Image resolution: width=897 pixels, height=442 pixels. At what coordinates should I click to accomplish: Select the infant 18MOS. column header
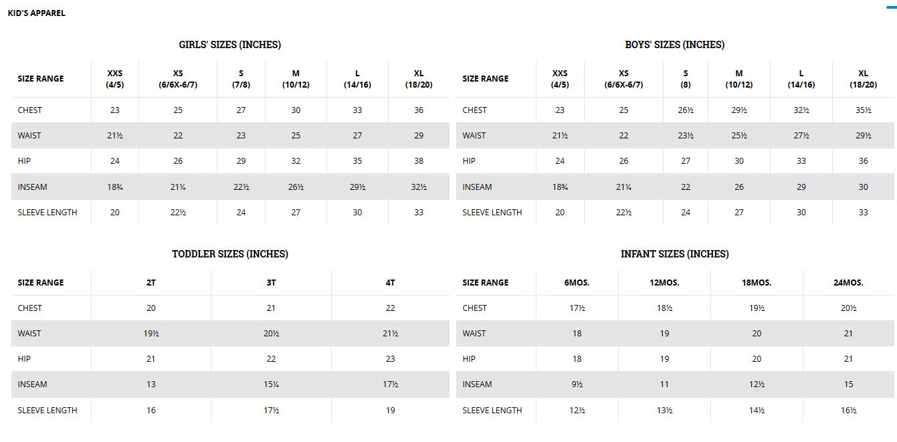click(x=757, y=283)
